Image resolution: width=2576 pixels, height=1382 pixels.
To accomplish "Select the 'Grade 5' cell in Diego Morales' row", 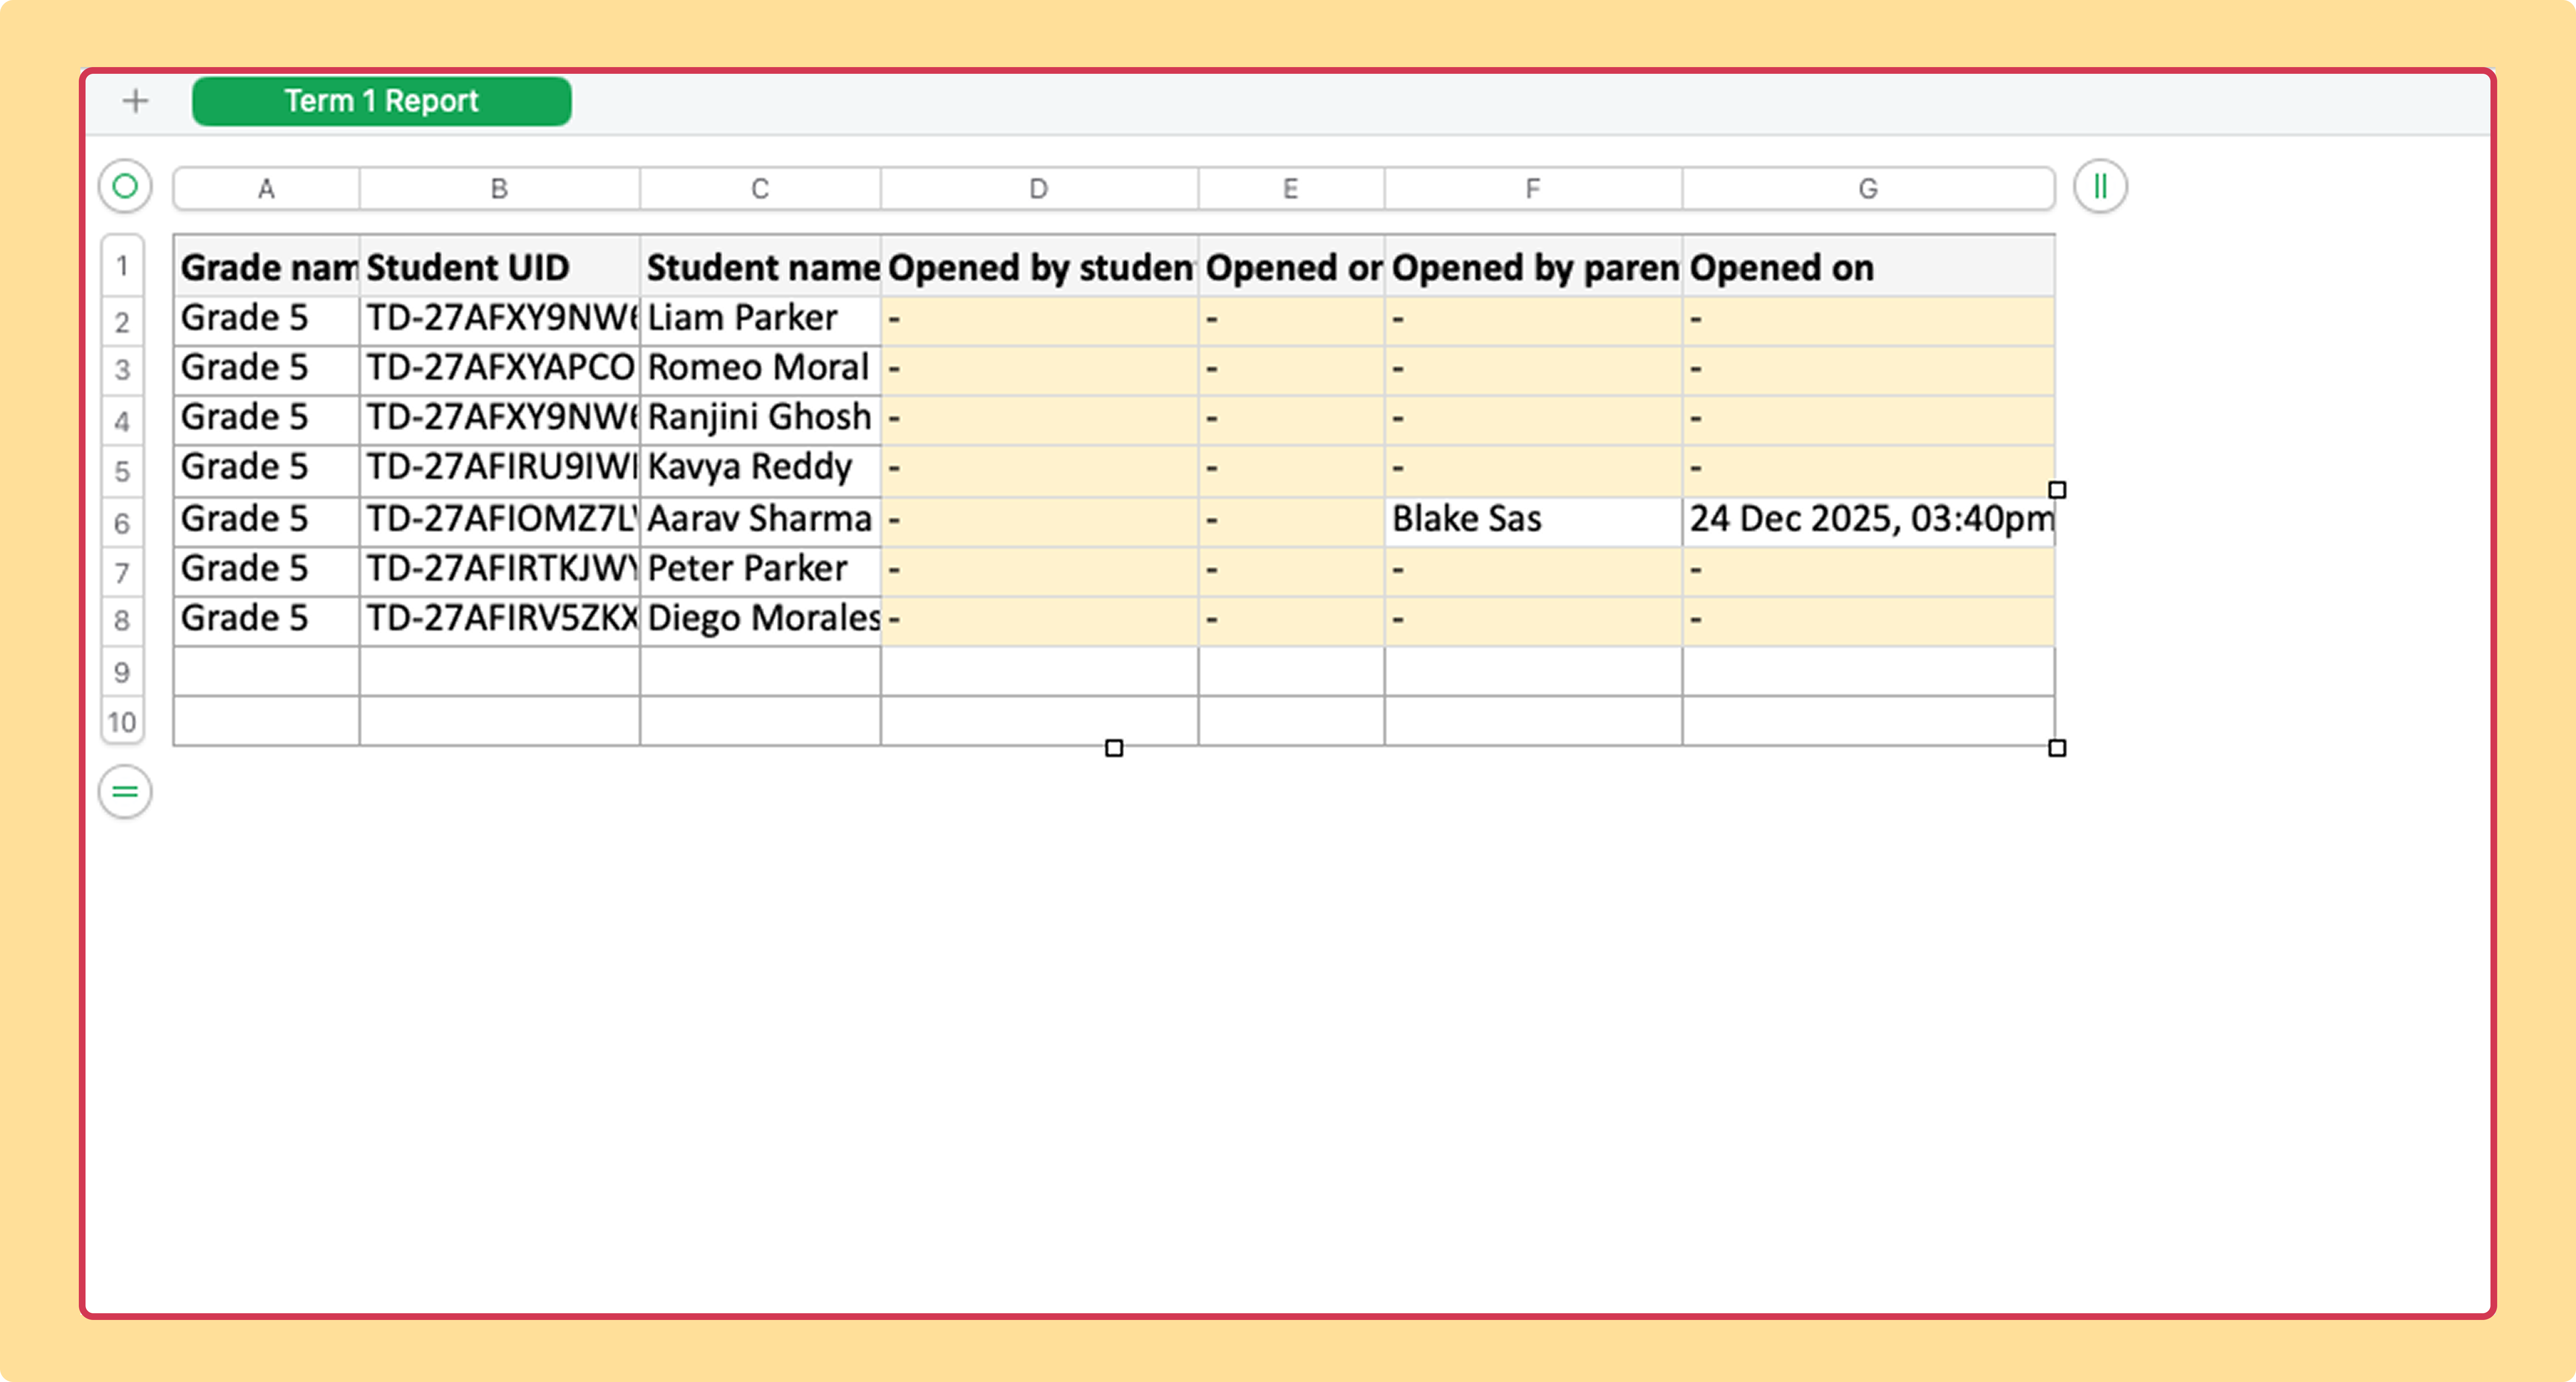I will pos(266,621).
